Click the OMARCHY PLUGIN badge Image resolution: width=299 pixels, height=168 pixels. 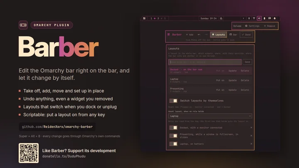pos(51,25)
